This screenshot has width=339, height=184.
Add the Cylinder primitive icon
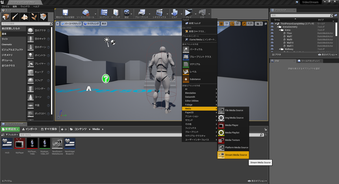coord(31,89)
